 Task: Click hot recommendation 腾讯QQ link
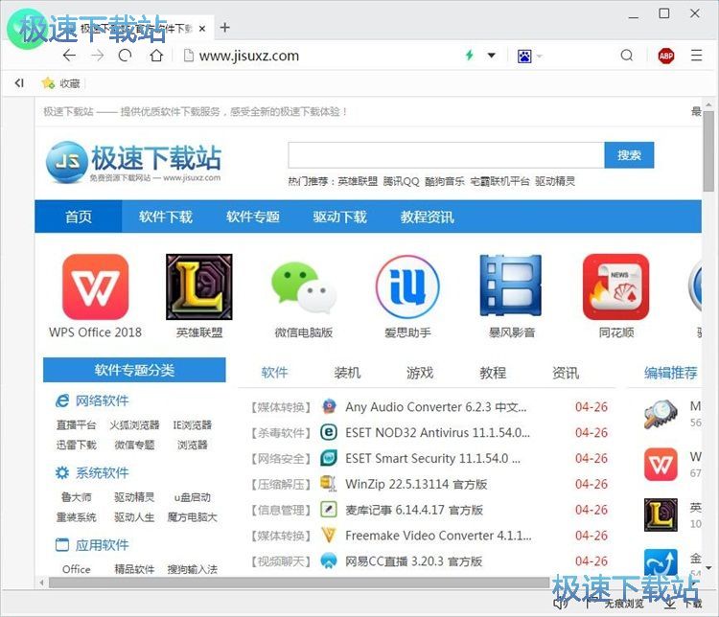[401, 181]
